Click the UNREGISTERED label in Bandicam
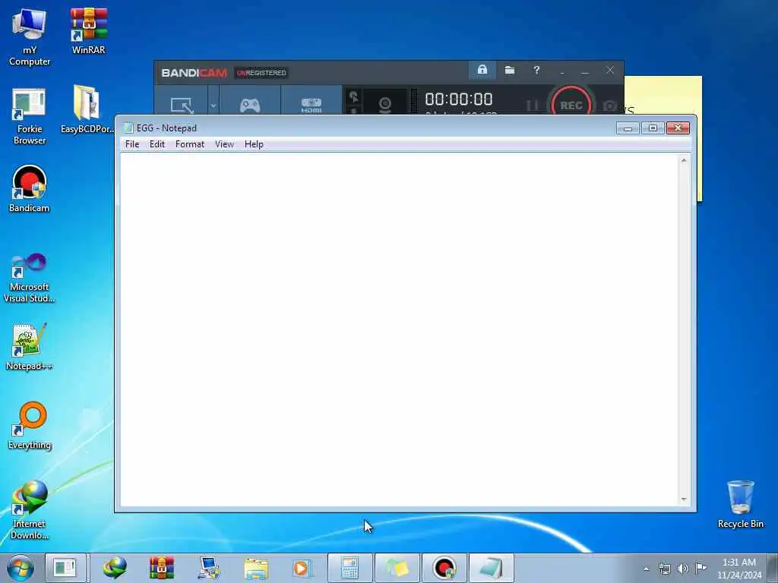This screenshot has height=583, width=778. [x=261, y=73]
